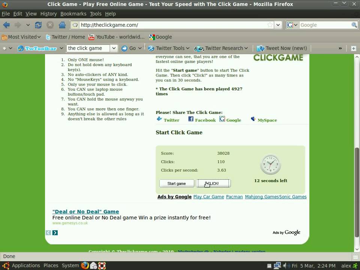Screen dimensions: 360x270
Task: Open the Edit menu
Action: (x=18, y=14)
